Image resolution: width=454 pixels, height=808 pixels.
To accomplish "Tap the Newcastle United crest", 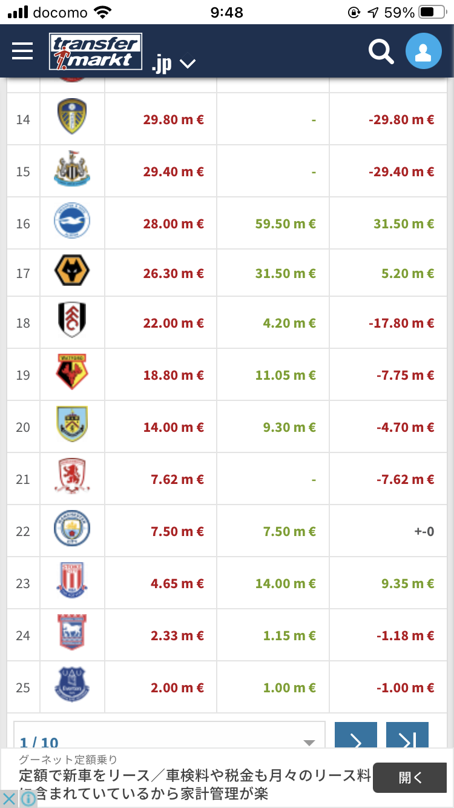I will click(x=72, y=171).
